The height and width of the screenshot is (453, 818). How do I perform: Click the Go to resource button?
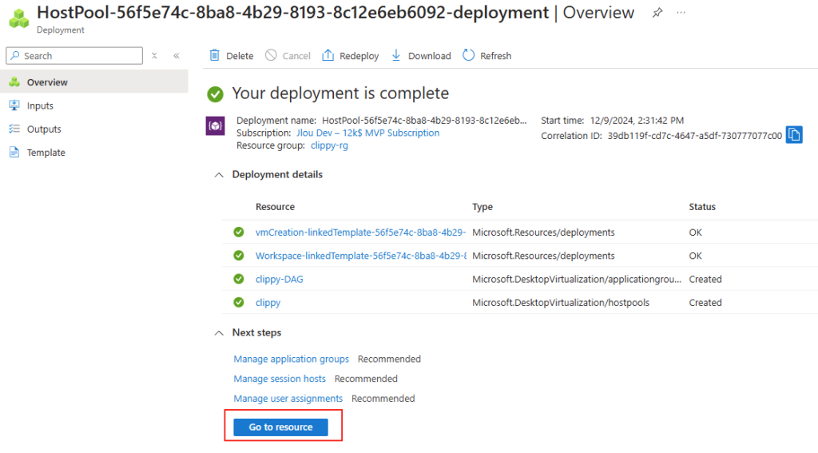click(280, 427)
